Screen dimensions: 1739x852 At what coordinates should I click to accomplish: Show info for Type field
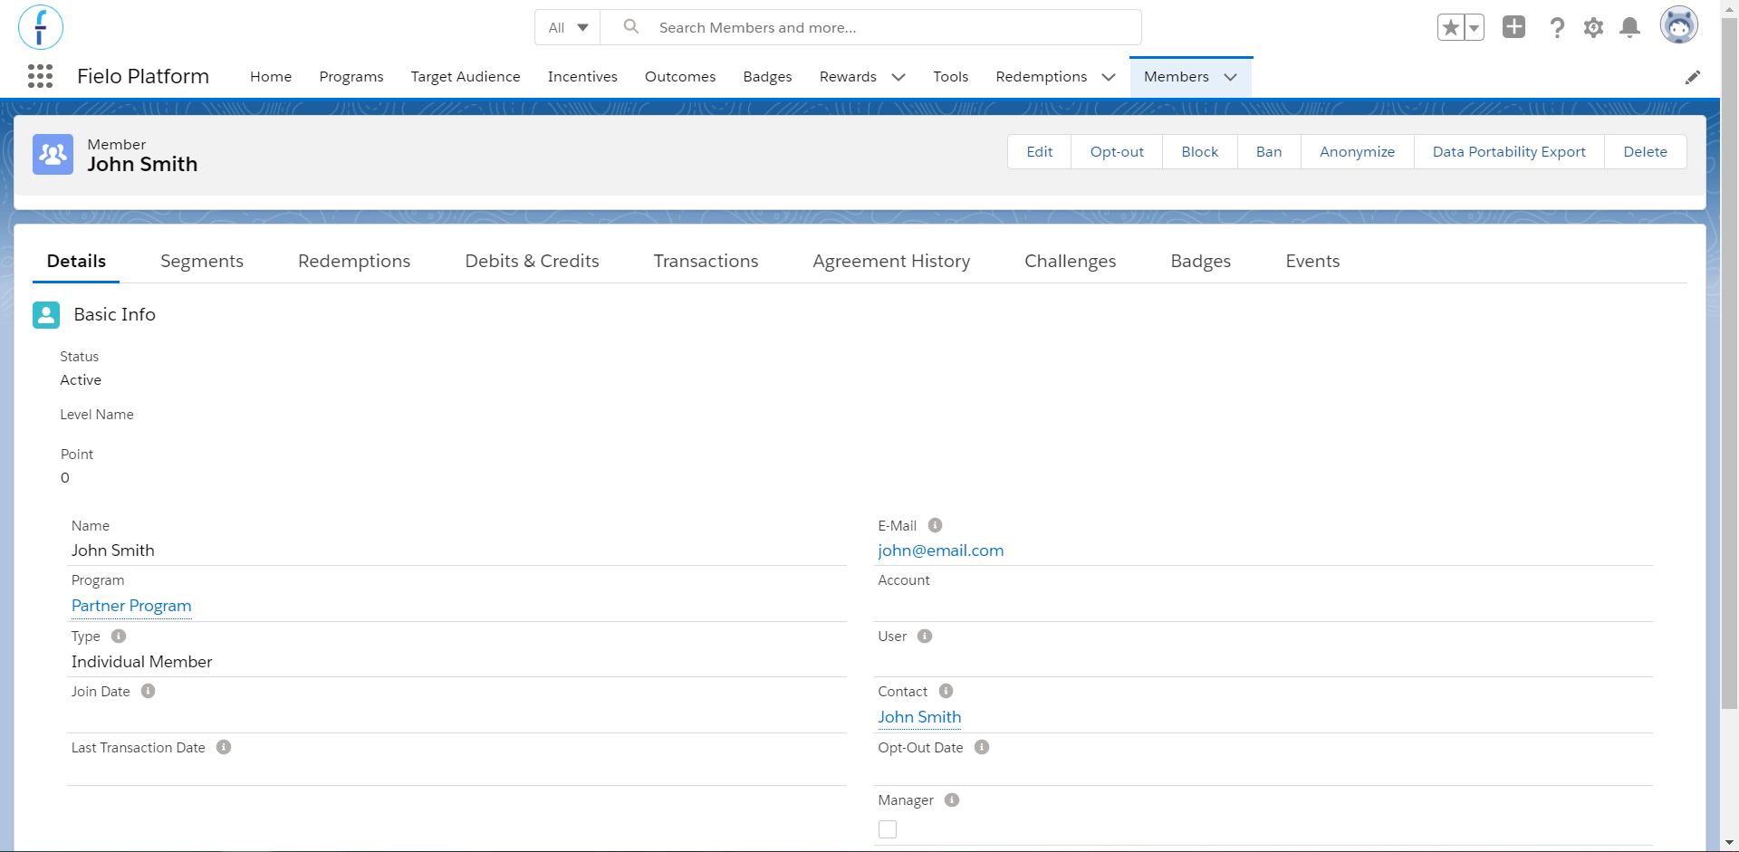click(119, 636)
